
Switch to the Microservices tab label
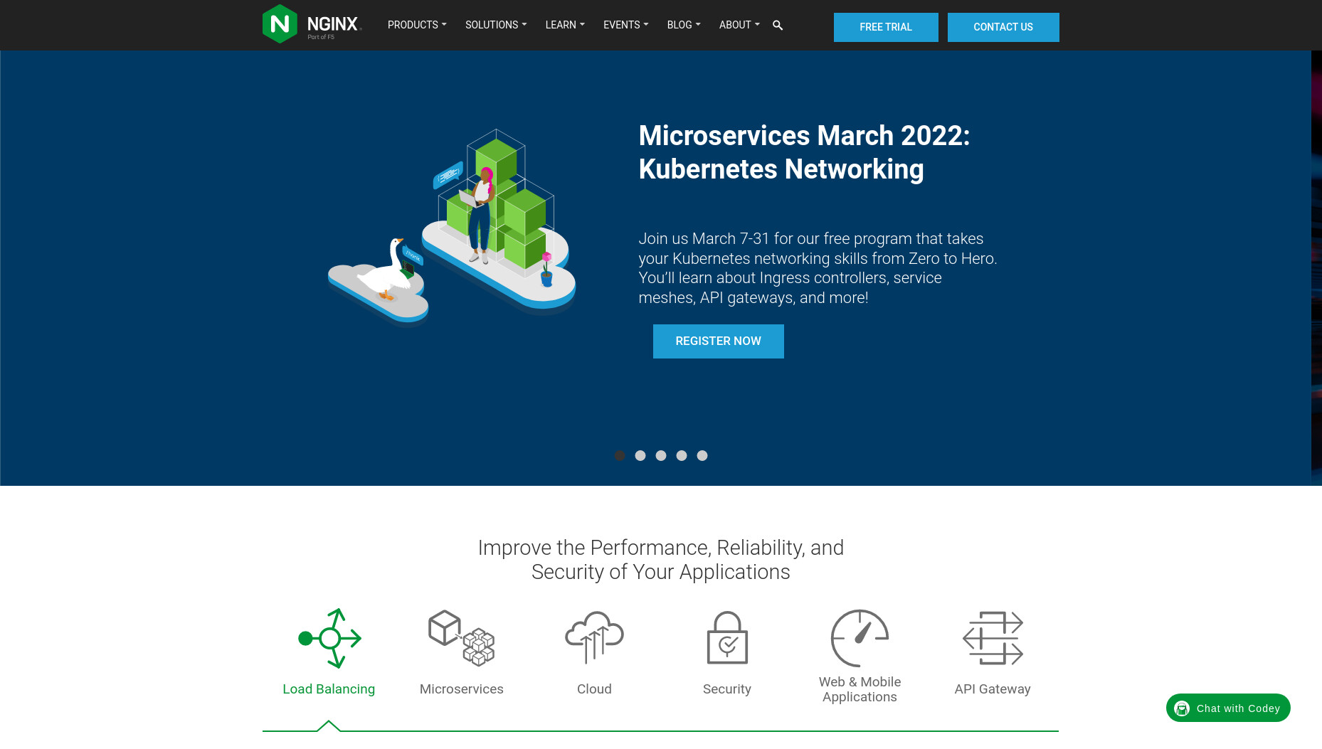tap(462, 689)
